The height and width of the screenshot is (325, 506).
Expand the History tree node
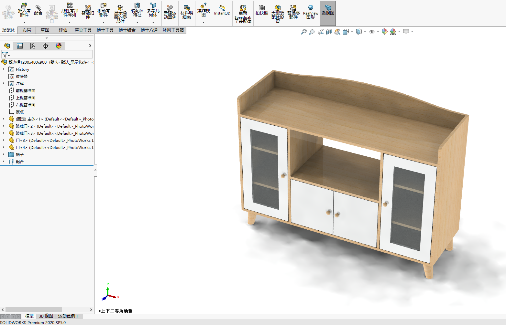[x=4, y=69]
